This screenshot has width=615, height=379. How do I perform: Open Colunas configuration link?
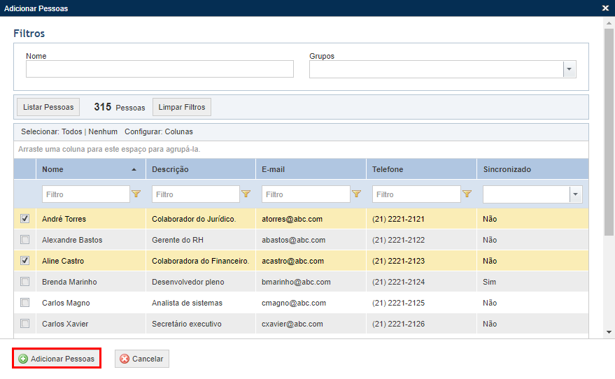click(179, 131)
